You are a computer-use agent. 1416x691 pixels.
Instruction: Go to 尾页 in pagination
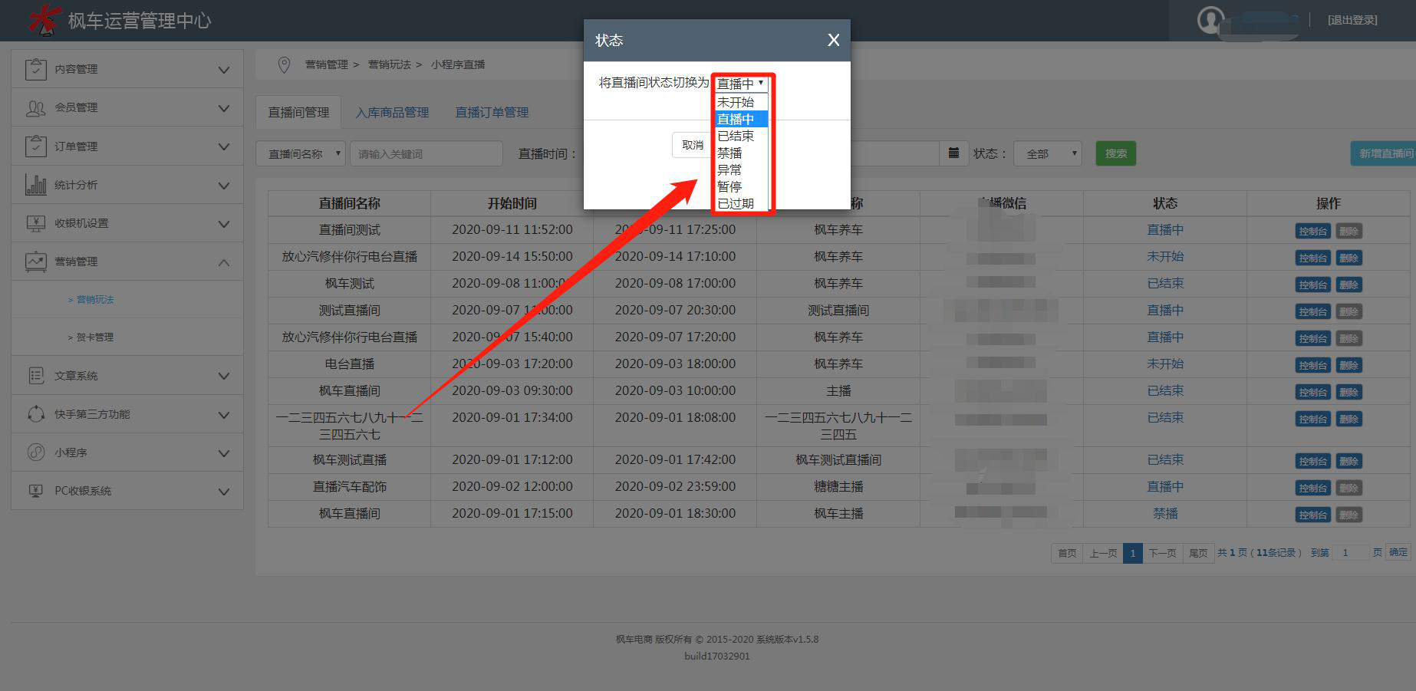pos(1198,553)
